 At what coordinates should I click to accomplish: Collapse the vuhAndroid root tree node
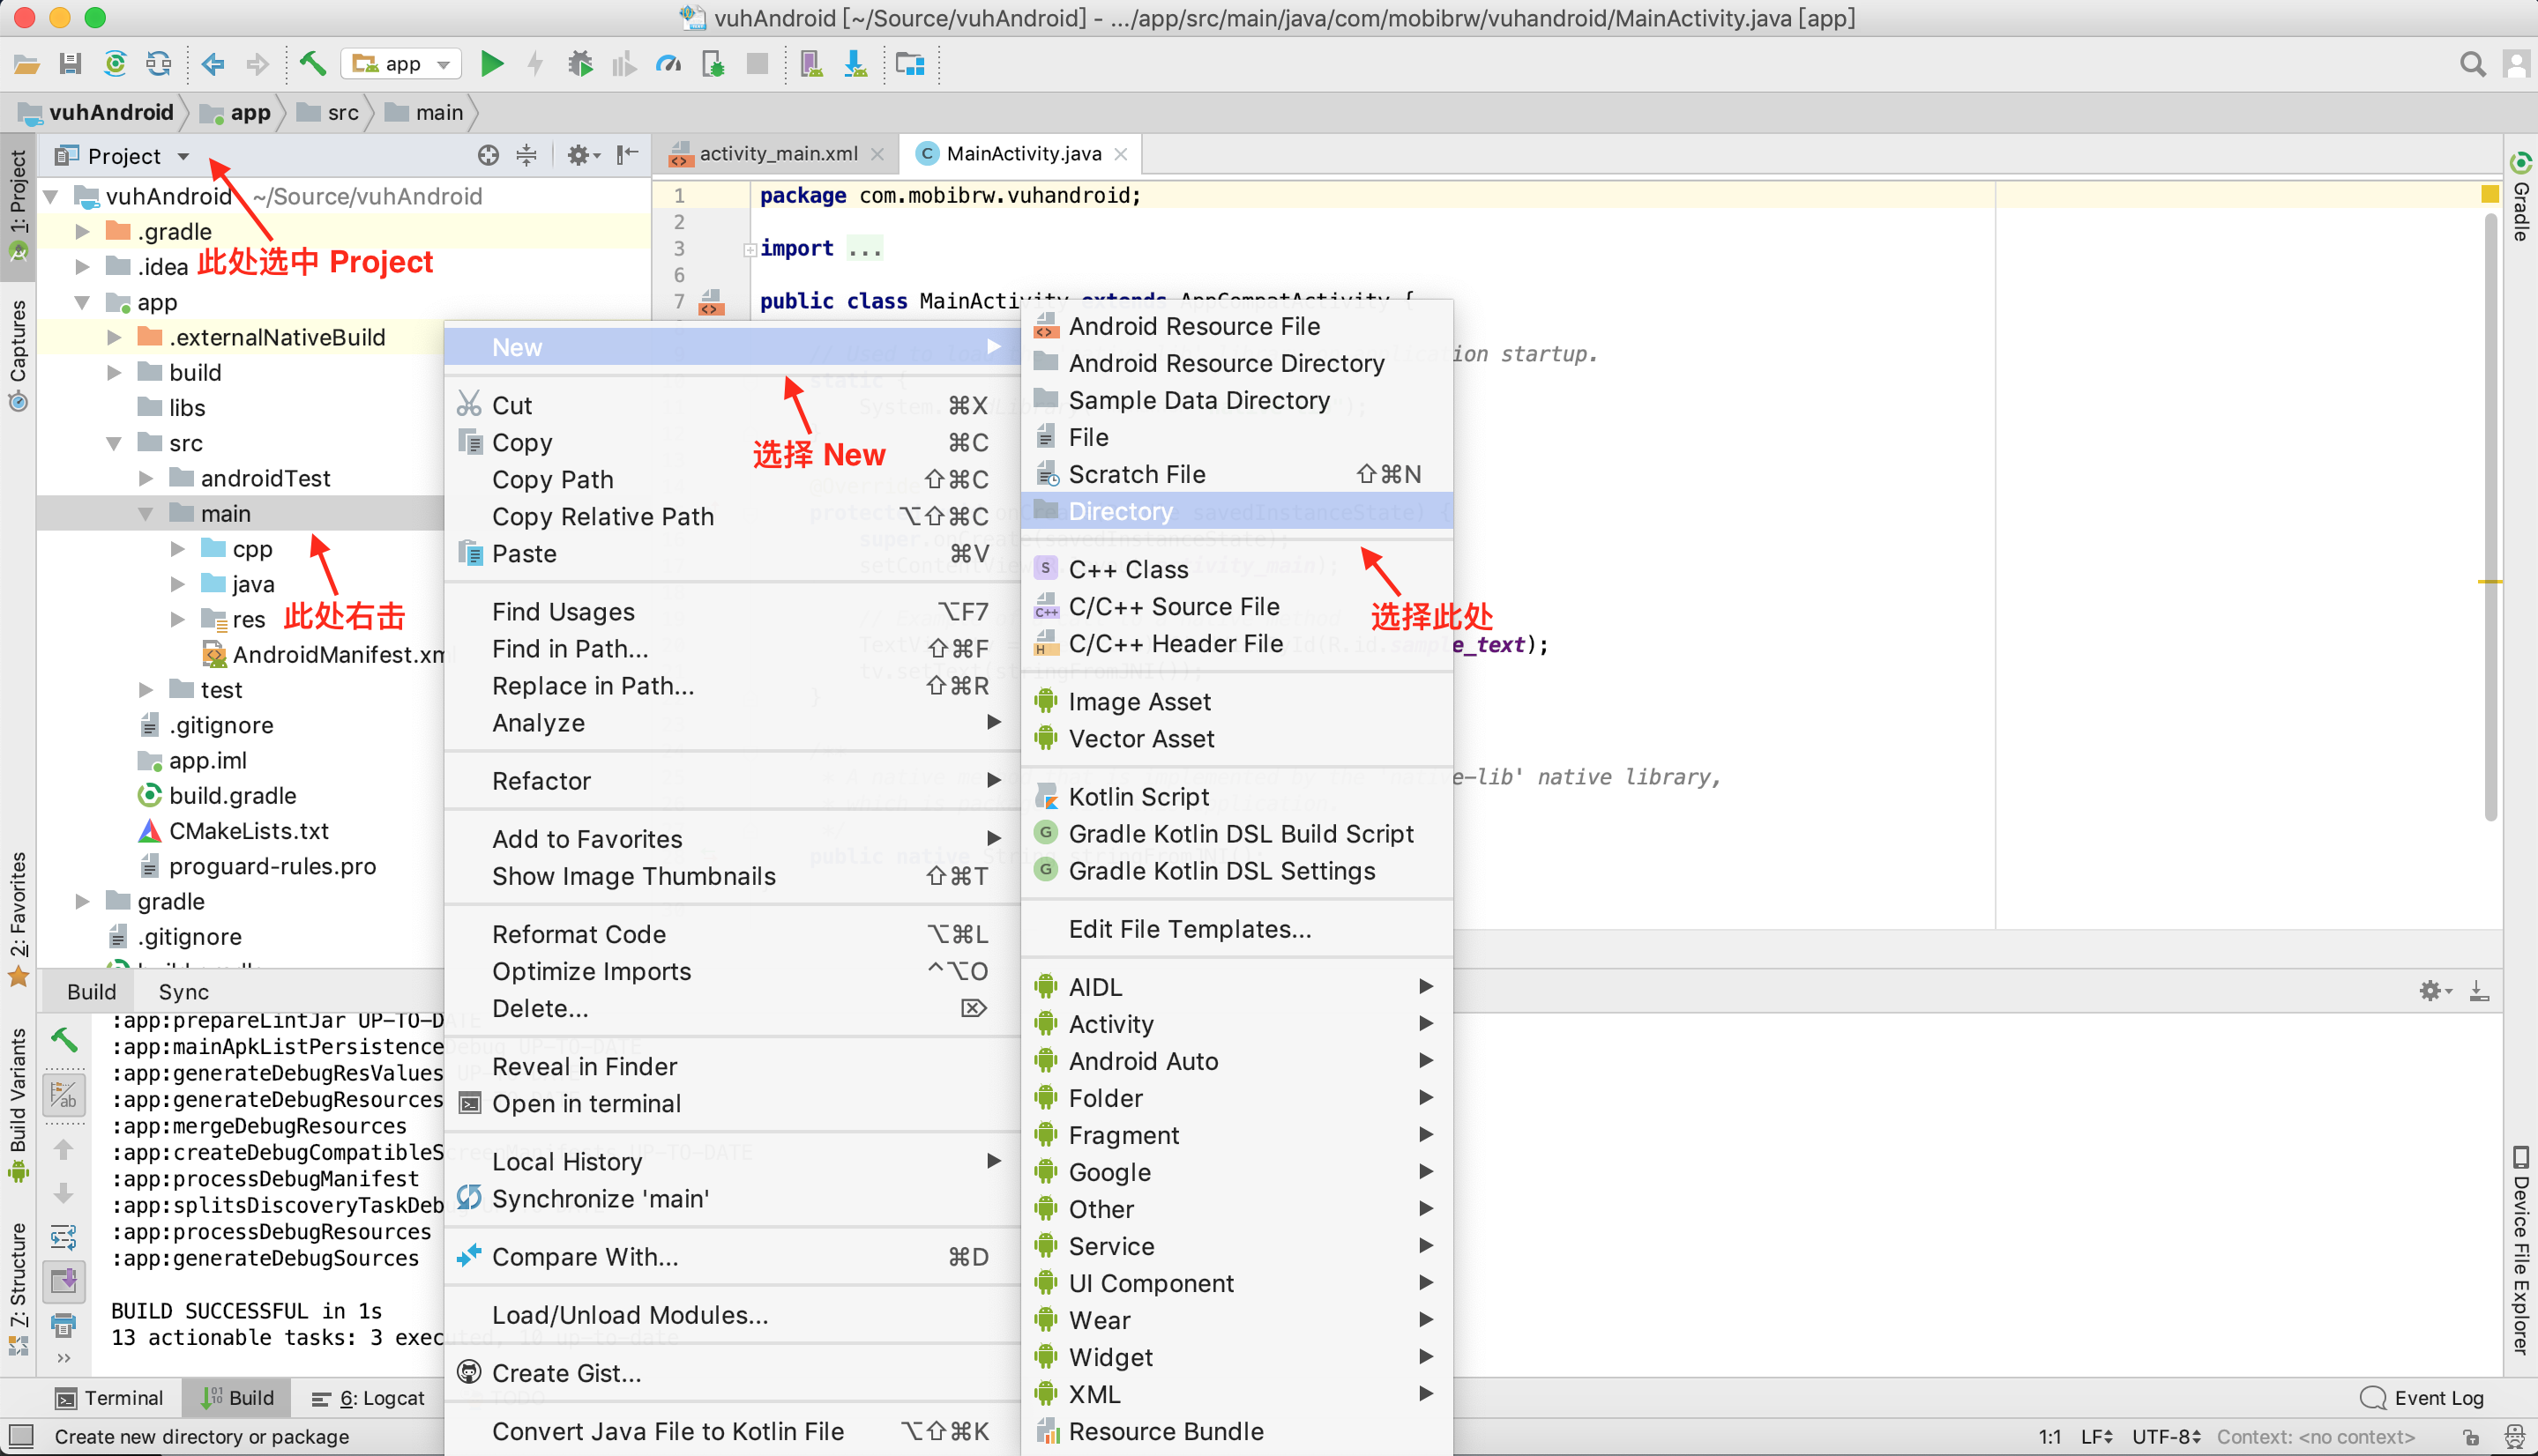point(52,197)
